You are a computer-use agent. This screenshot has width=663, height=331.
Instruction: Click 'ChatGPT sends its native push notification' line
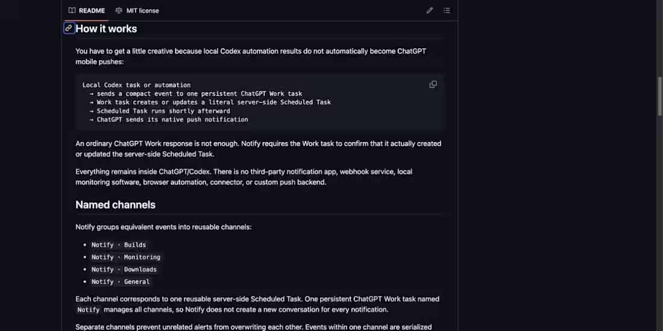(169, 120)
